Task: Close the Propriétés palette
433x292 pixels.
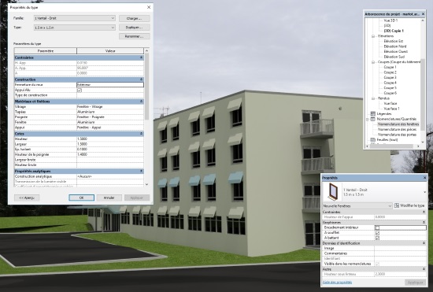Action: (x=424, y=178)
